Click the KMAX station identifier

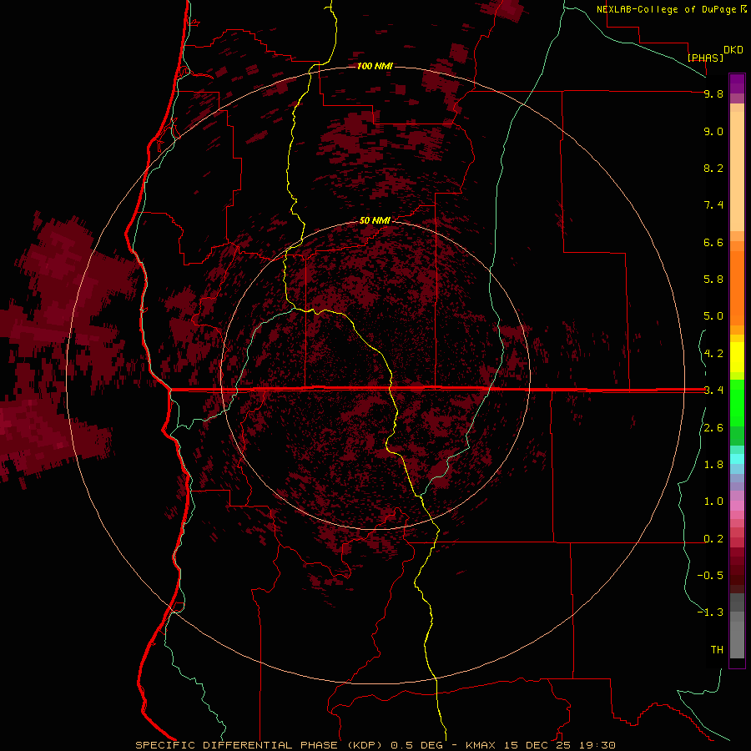(481, 745)
